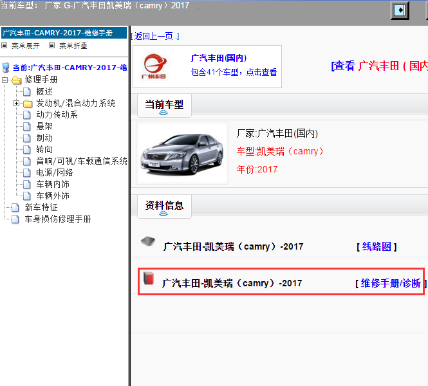The image size is (428, 386).
Task: Select 悬架 in the tree
Action: (44, 126)
